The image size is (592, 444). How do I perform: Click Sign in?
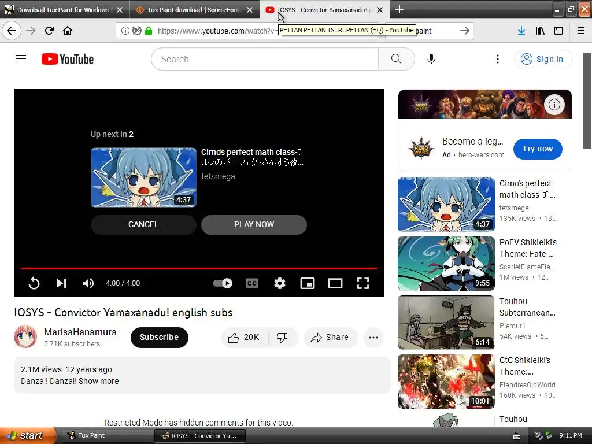click(543, 59)
